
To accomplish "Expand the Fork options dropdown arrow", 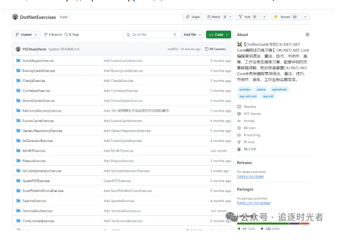I will pos(264,17).
